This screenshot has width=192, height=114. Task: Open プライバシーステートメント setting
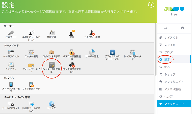tap(112, 55)
